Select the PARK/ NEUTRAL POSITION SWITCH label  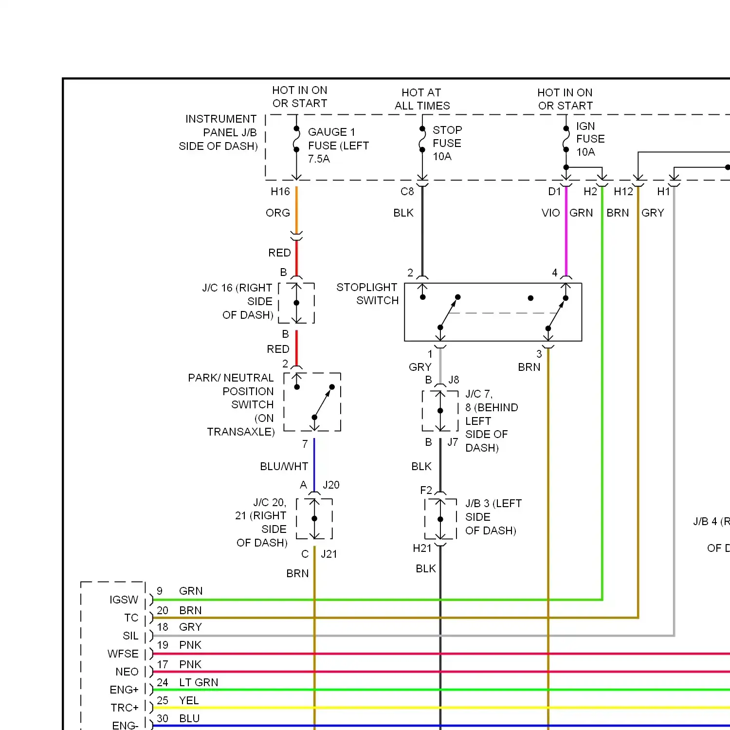(231, 405)
